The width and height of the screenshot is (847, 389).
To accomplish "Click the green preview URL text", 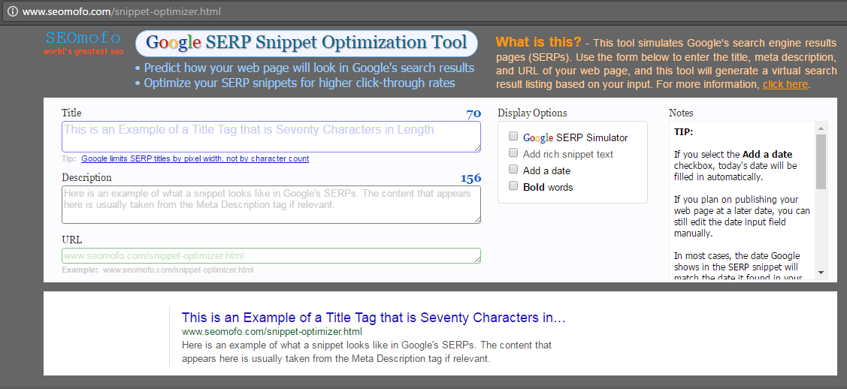I will click(x=272, y=331).
